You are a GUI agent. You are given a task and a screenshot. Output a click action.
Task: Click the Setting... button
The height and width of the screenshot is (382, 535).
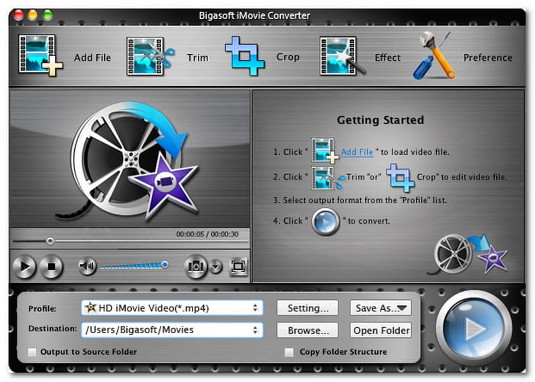[308, 308]
